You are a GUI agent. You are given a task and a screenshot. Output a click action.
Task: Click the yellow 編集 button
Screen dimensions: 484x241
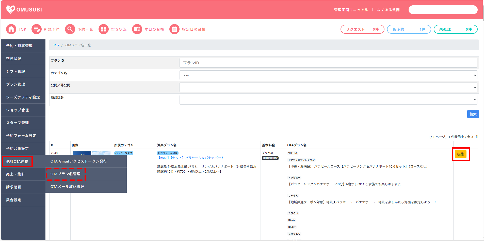[x=460, y=154]
